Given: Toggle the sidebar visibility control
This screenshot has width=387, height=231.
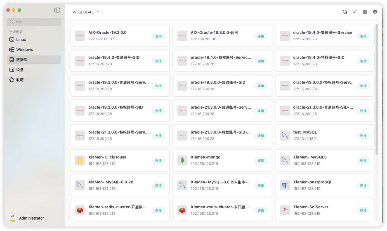Looking at the screenshot, I should [57, 10].
